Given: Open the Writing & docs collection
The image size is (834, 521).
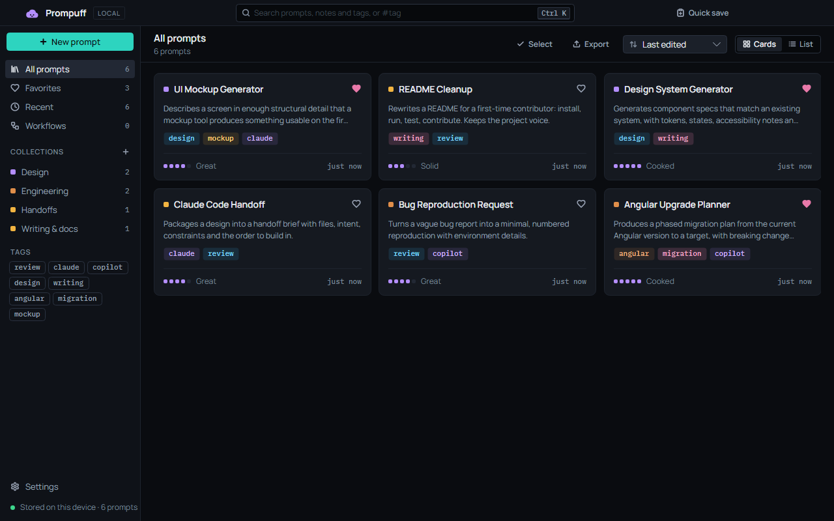Looking at the screenshot, I should pyautogui.click(x=70, y=229).
